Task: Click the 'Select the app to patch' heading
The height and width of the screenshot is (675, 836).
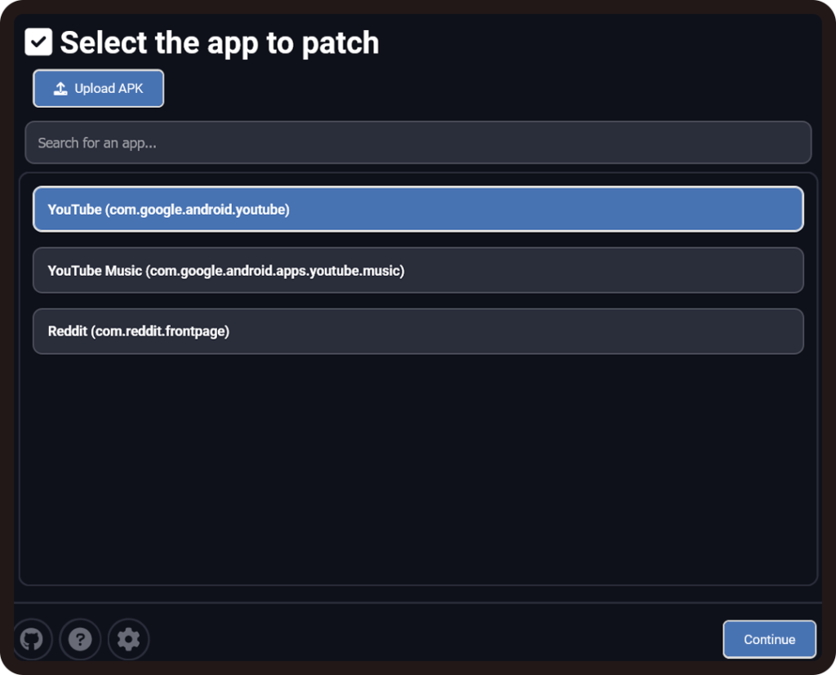Action: [x=220, y=42]
